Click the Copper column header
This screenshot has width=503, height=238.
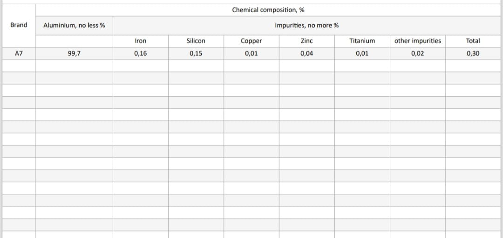[x=251, y=41]
